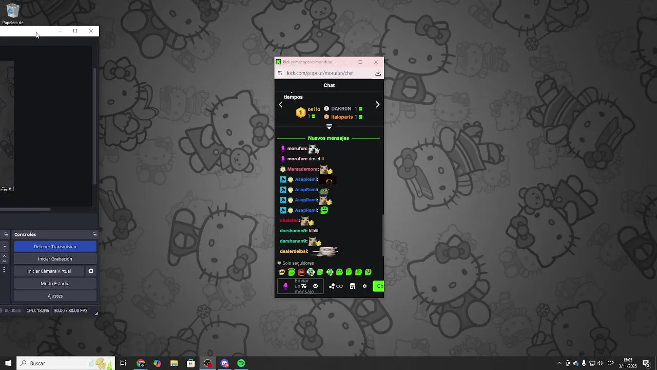Undock the panel left of Controles
This screenshot has width=657, height=370.
coord(6,234)
